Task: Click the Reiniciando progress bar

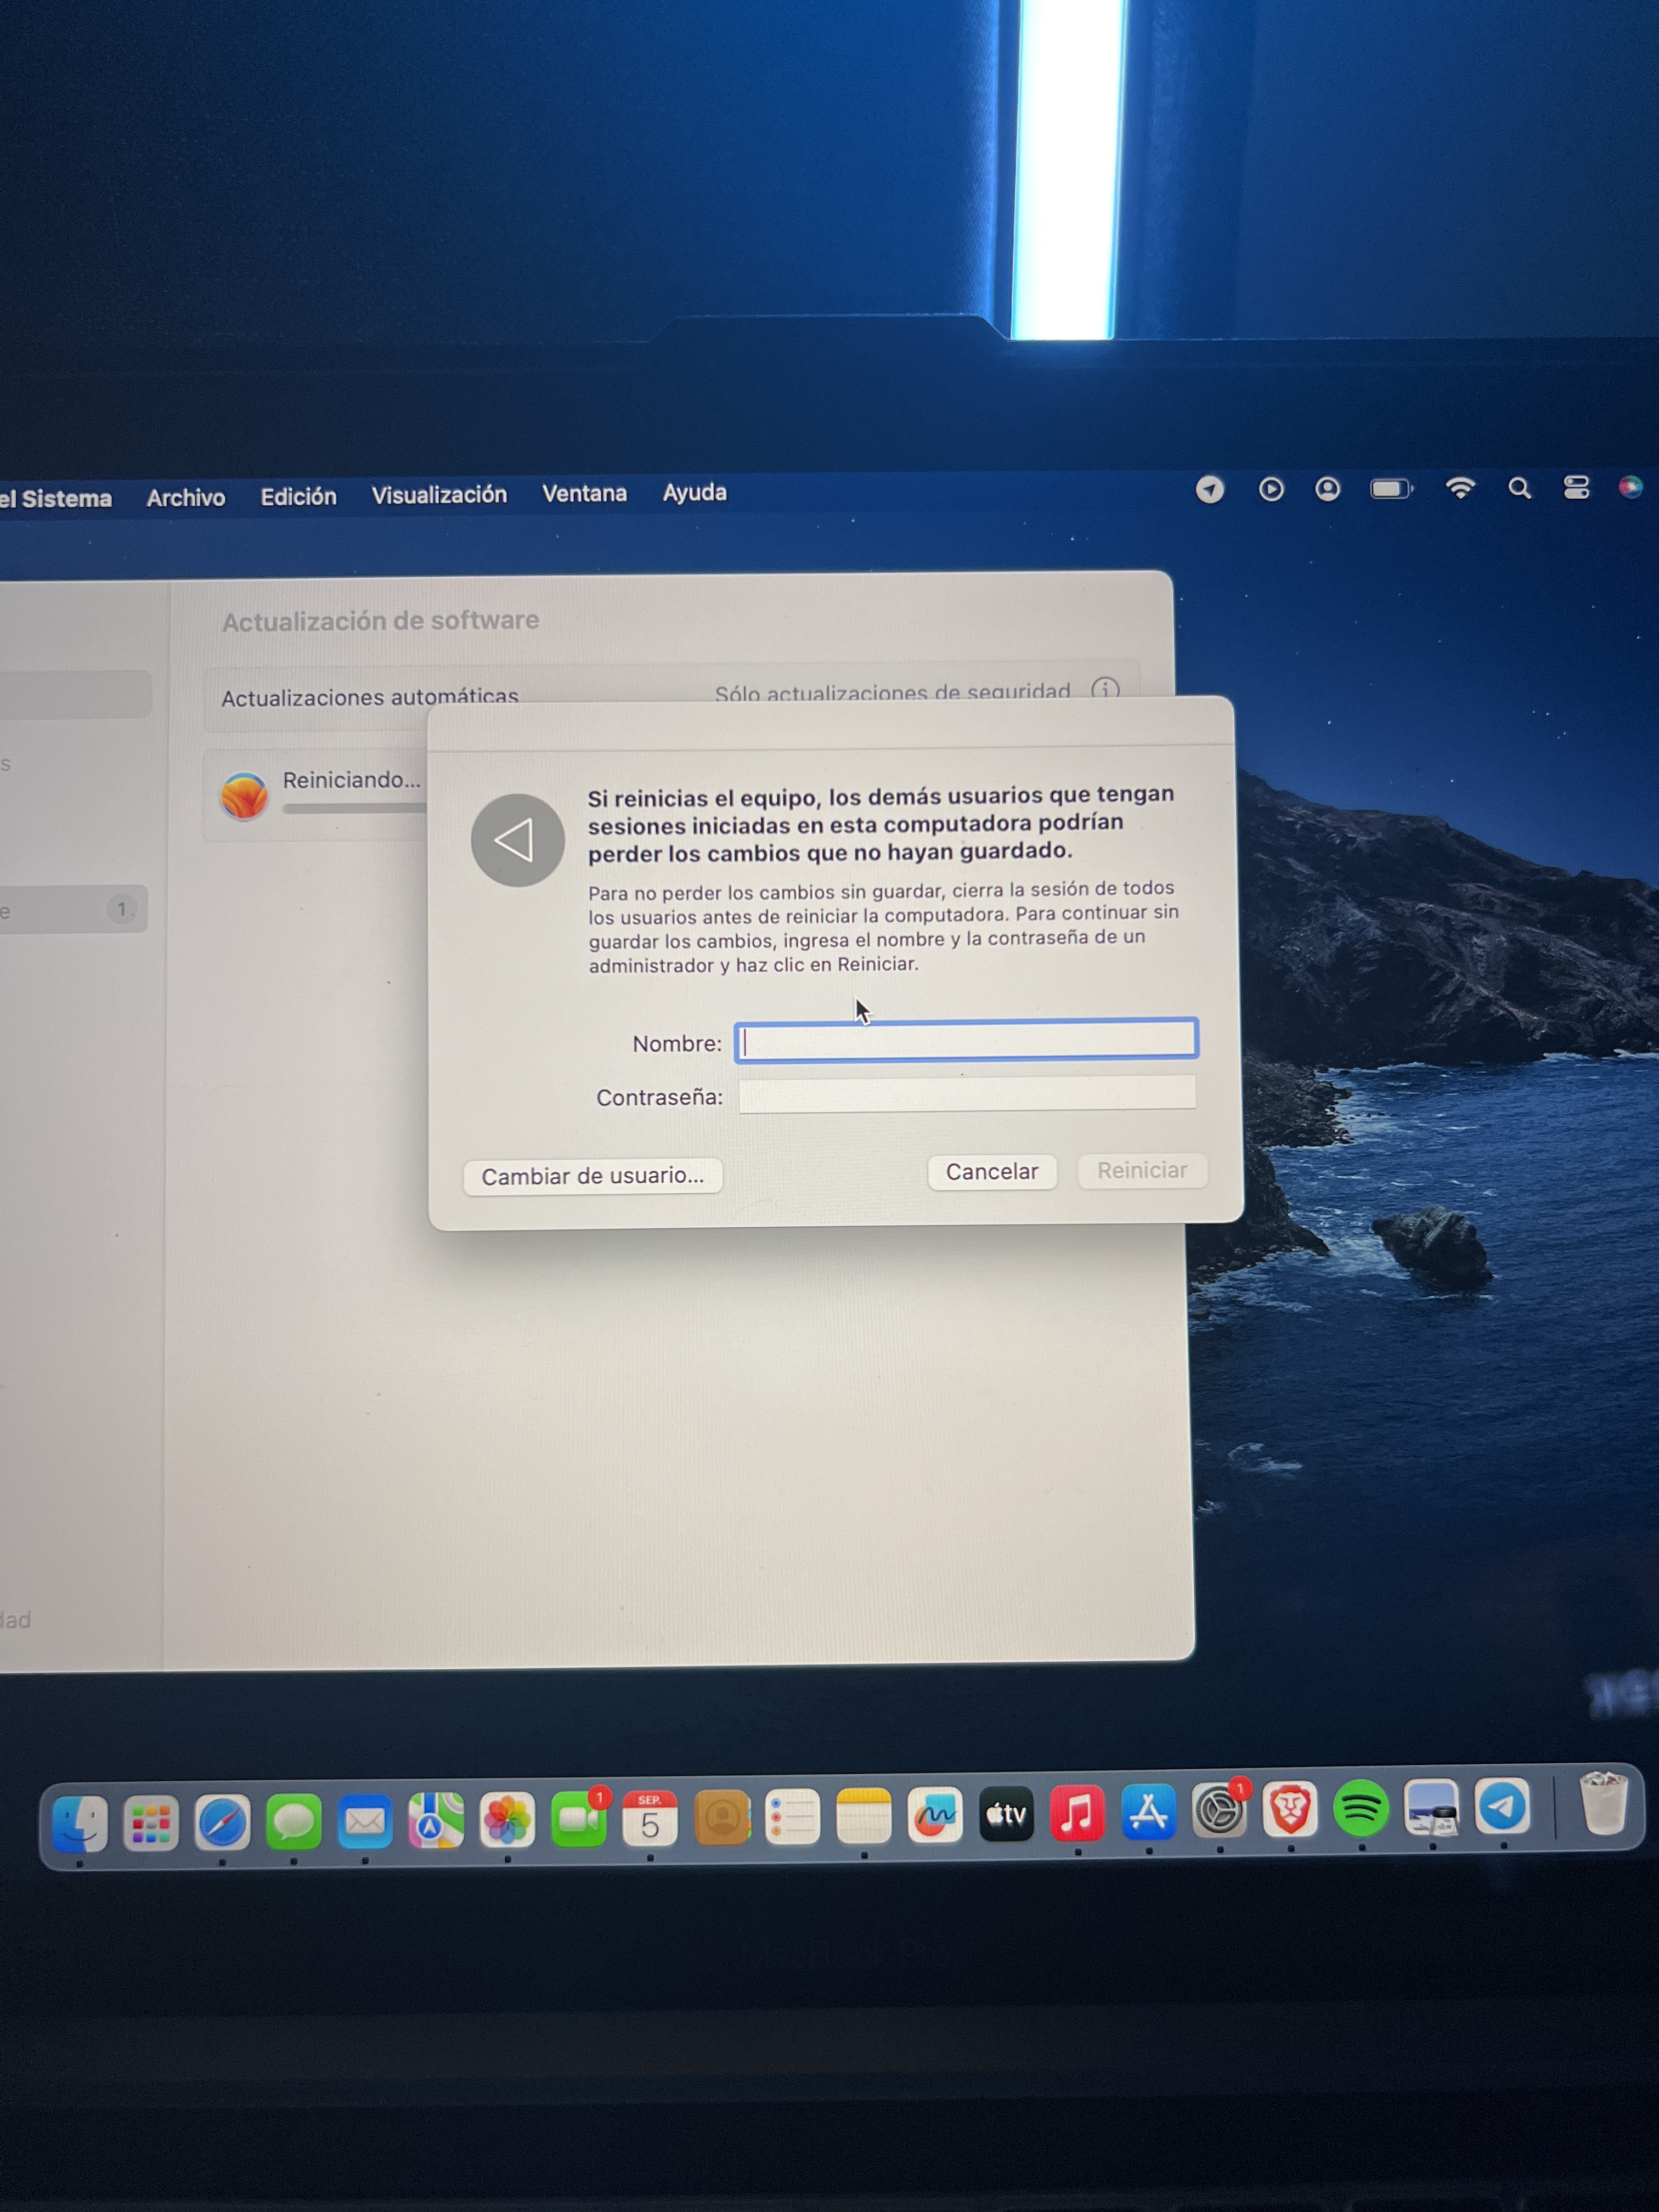Action: pos(355,808)
